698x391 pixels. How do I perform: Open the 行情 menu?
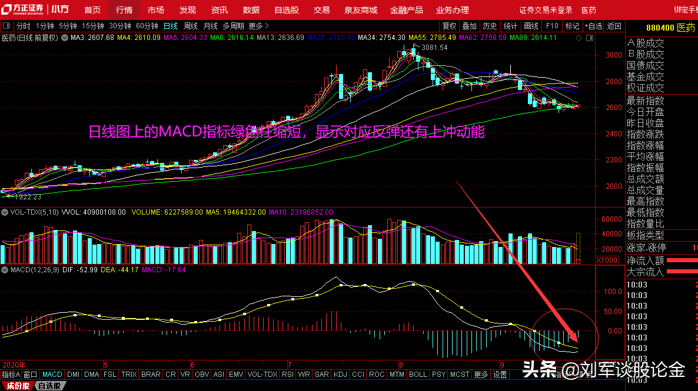[x=124, y=10]
